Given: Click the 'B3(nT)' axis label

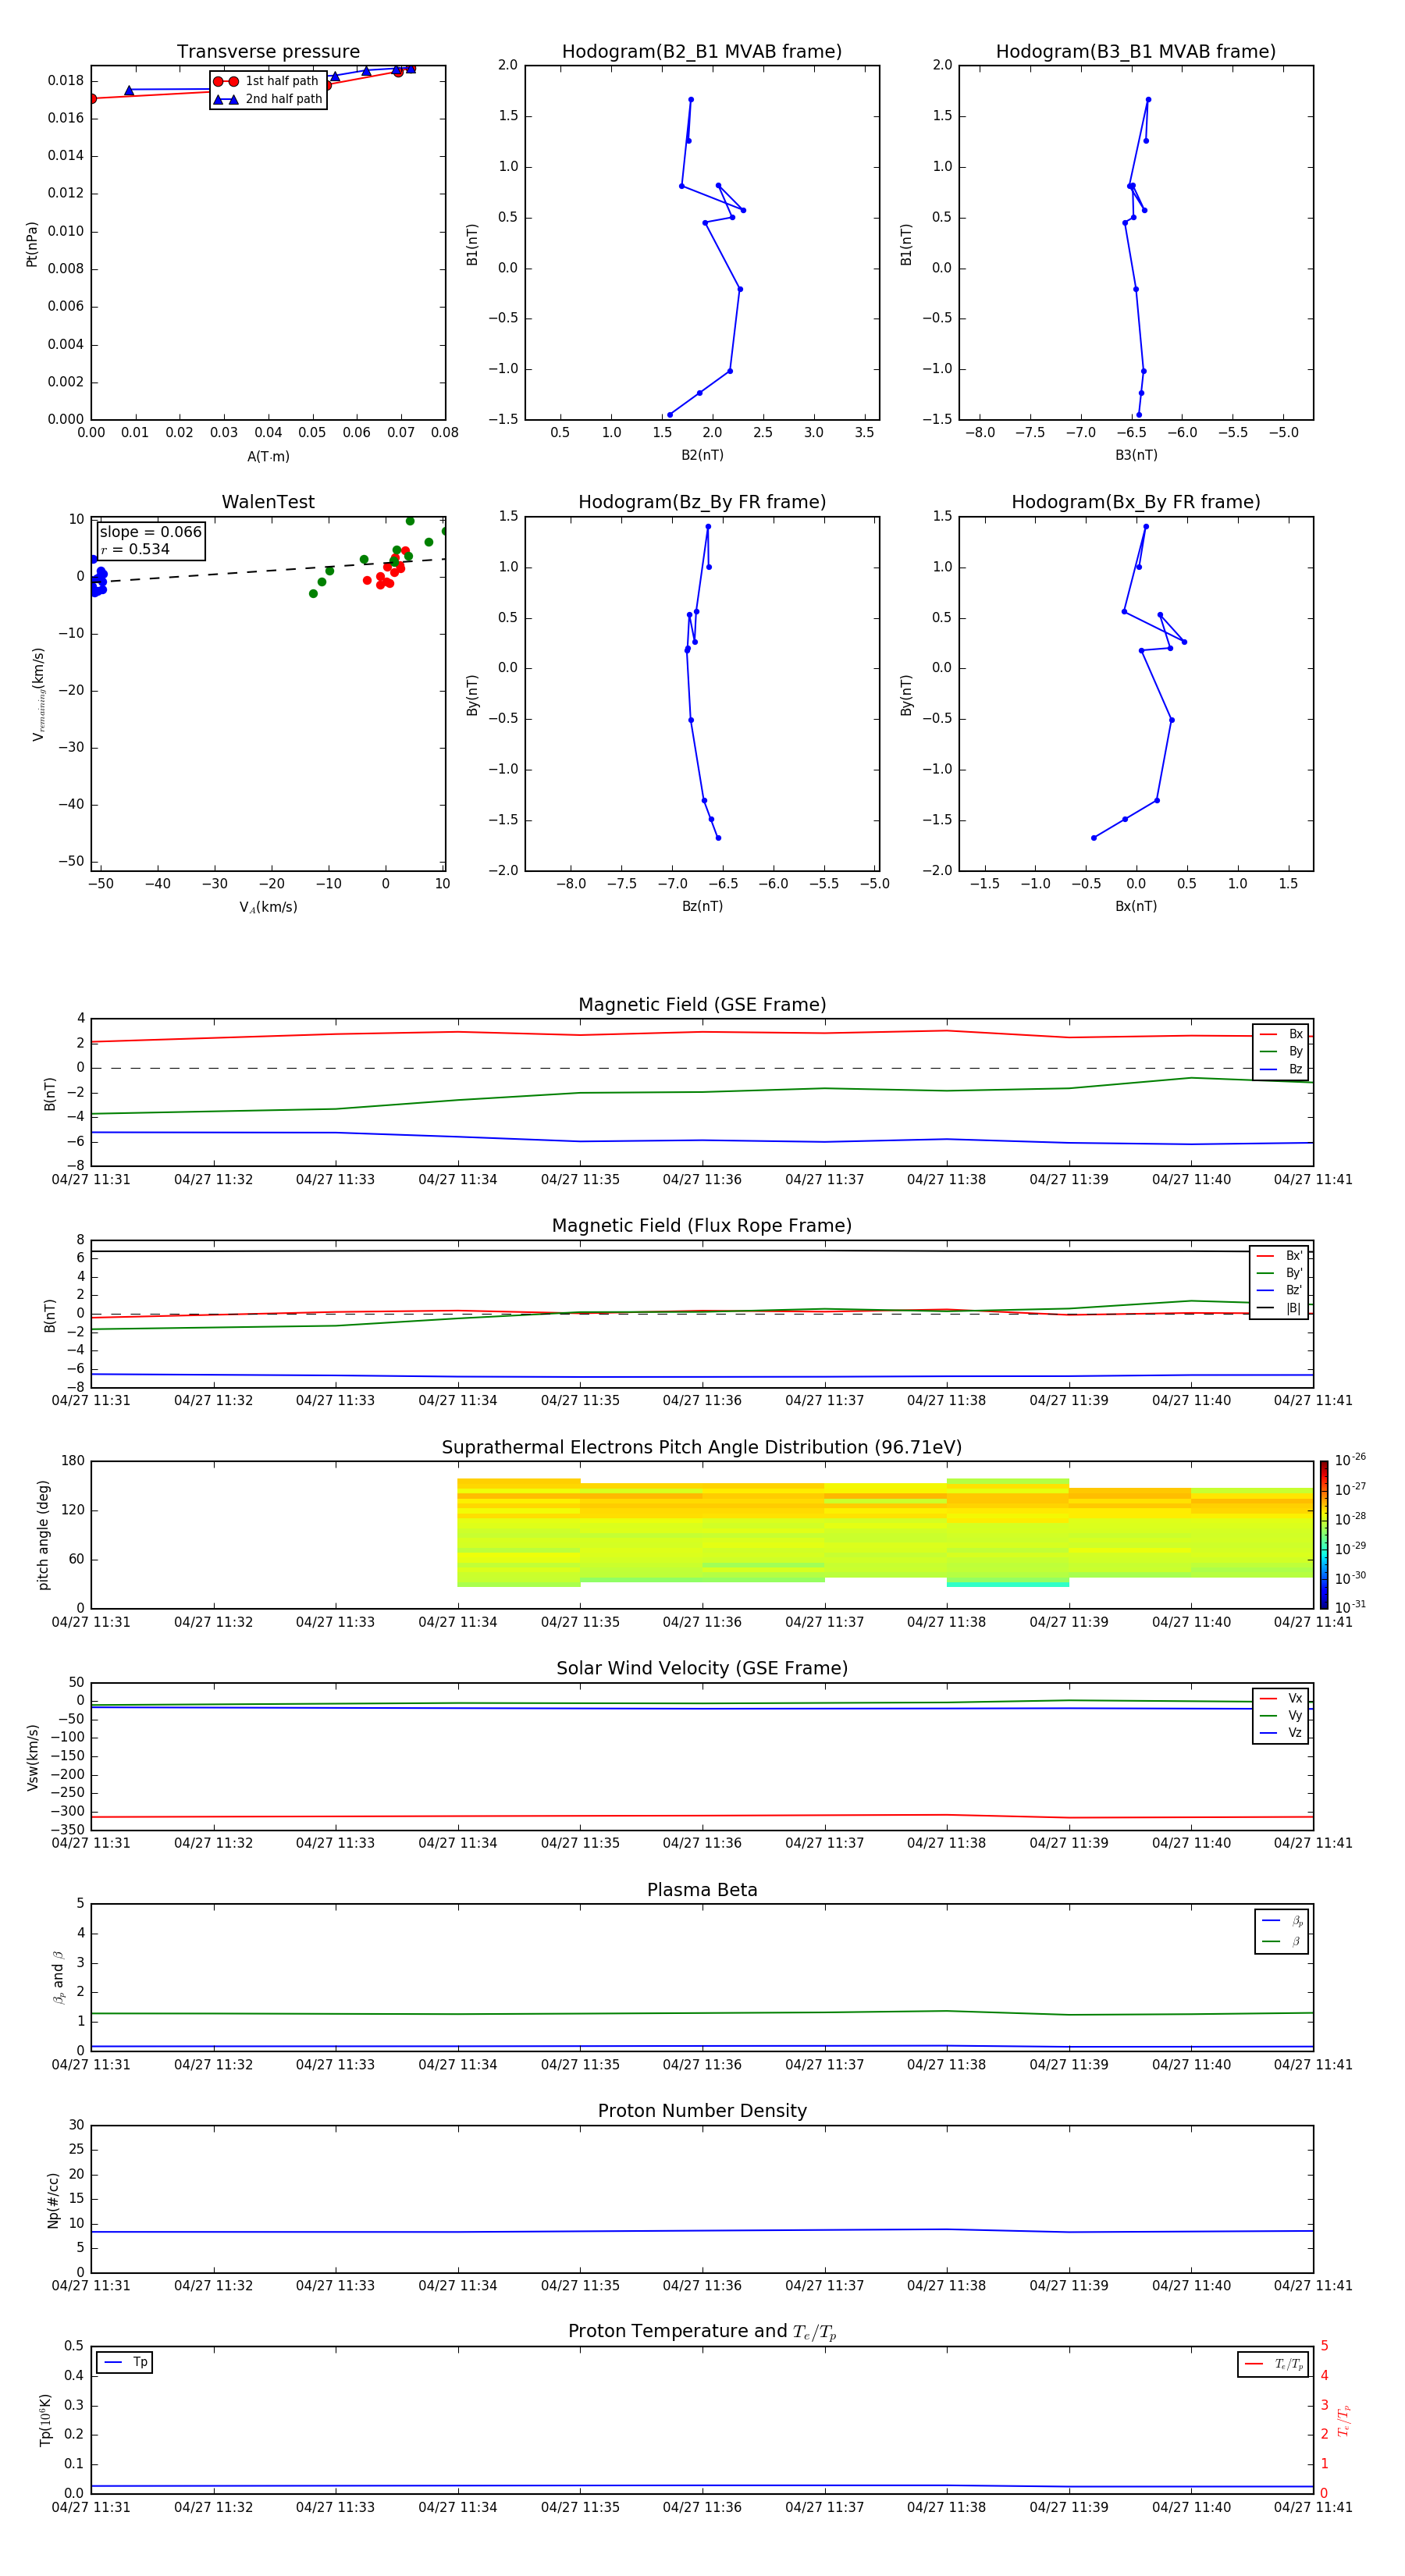Looking at the screenshot, I should (x=1136, y=455).
